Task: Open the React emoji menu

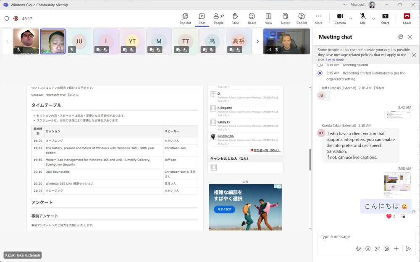Action: click(x=252, y=19)
